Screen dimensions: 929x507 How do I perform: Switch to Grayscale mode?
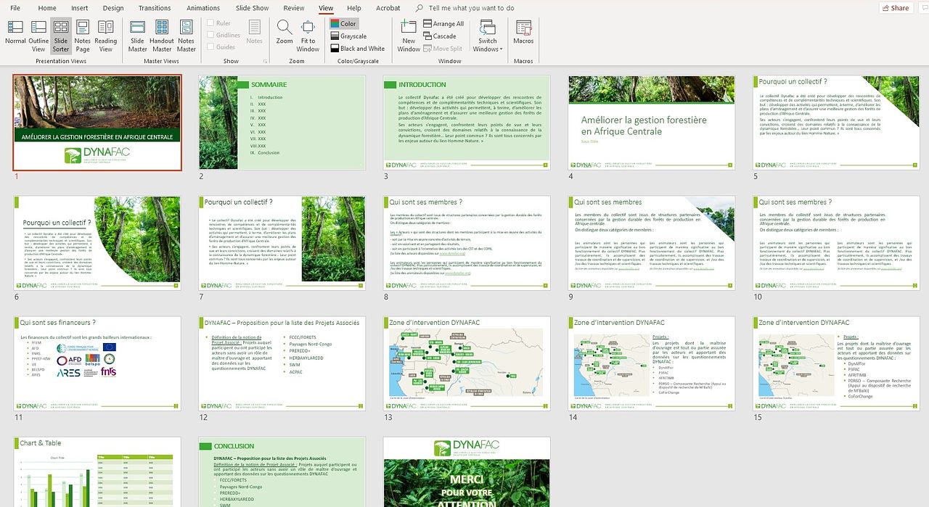(348, 36)
